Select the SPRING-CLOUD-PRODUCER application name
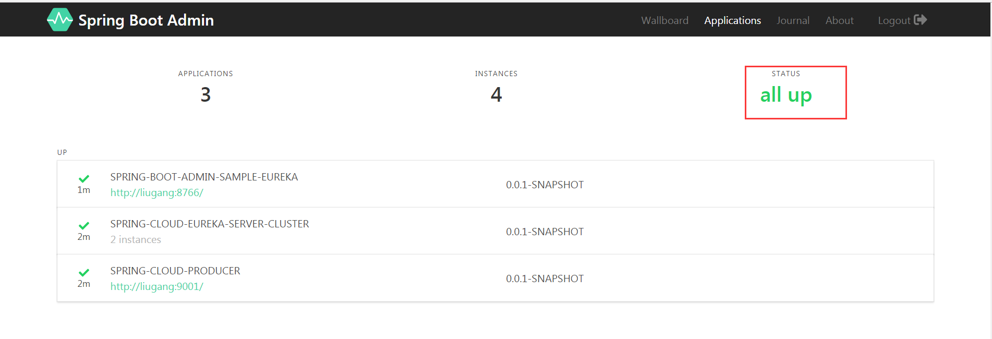The height and width of the screenshot is (339, 992). pyautogui.click(x=175, y=271)
